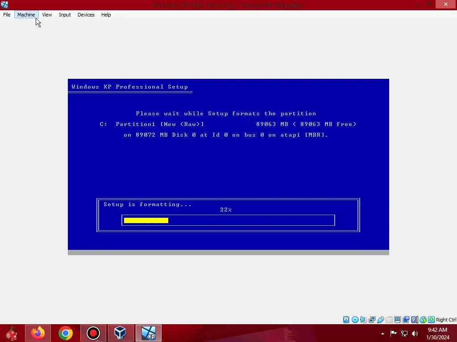Click the 'Partition1 [New (Raw)]' text
457x342 pixels.
[160, 124]
